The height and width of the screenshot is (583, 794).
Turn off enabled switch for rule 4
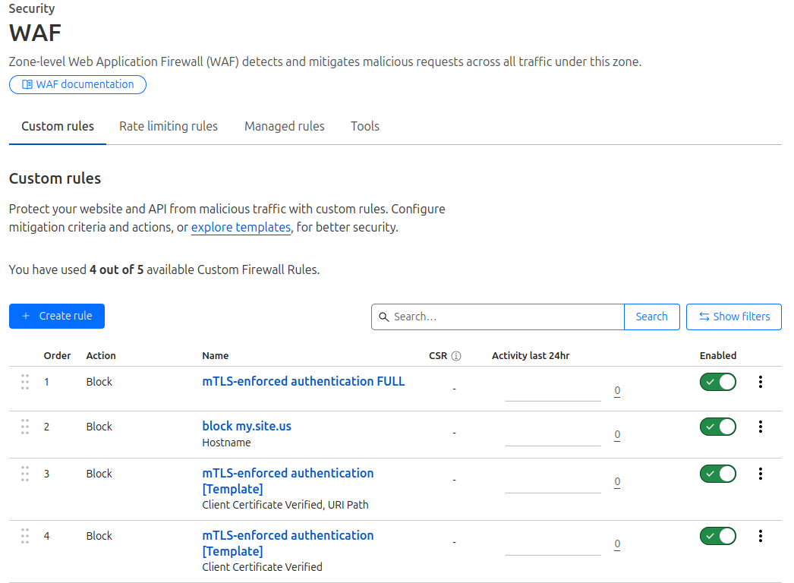click(x=717, y=536)
